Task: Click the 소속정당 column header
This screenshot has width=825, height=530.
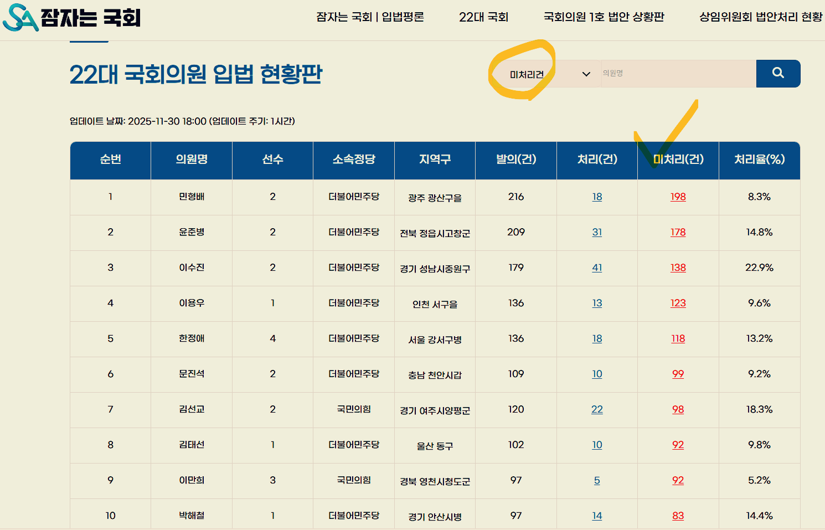Action: click(354, 159)
